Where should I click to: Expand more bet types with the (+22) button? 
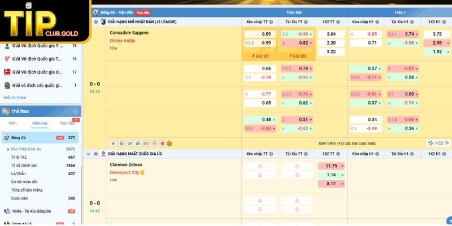(x=438, y=144)
